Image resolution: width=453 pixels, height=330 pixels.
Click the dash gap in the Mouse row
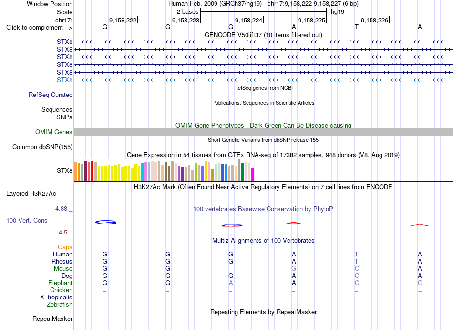point(230,269)
